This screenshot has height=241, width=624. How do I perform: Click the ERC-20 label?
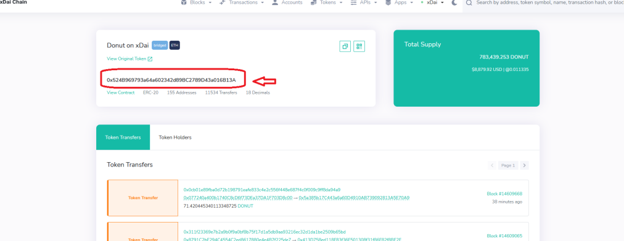pos(150,92)
